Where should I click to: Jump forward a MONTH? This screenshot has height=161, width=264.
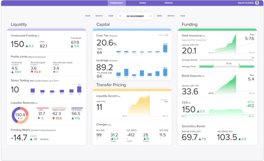pos(171,16)
